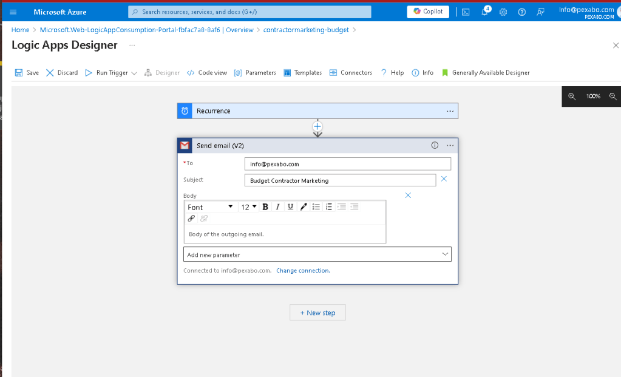The image size is (621, 377).
Task: Open the help question mark in header
Action: [x=522, y=12]
